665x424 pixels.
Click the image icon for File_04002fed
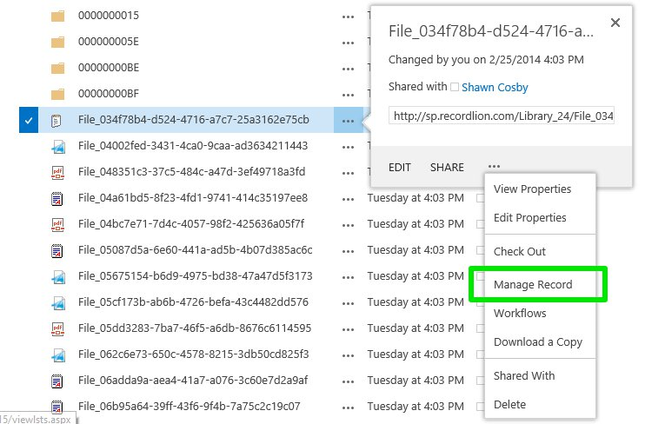57,146
